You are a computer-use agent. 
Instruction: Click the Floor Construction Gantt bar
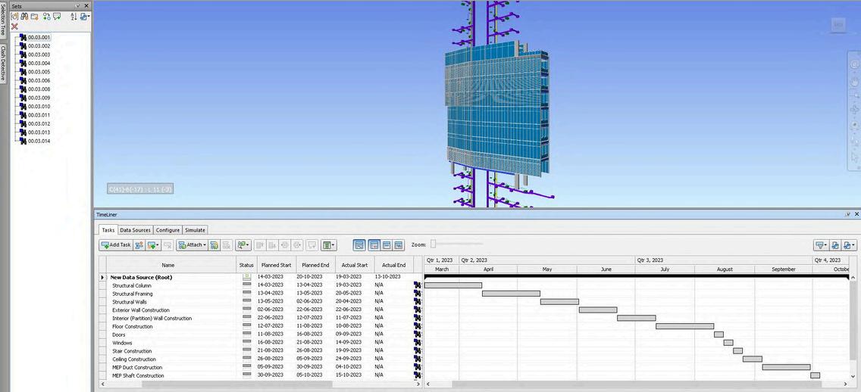pyautogui.click(x=684, y=326)
